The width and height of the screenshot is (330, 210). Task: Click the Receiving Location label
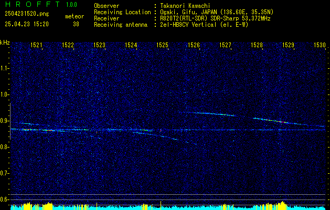[x=122, y=12]
